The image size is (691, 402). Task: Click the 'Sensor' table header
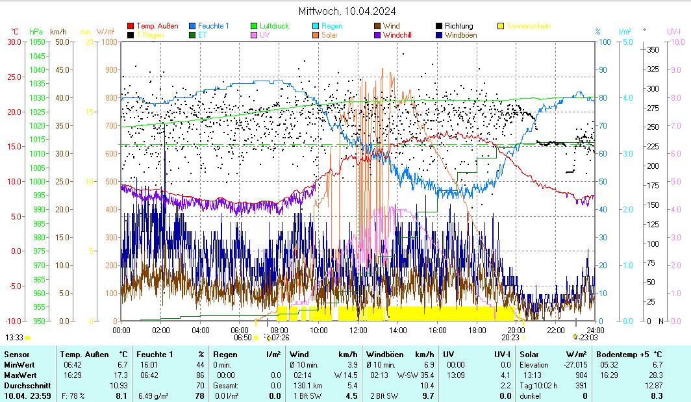tap(17, 355)
